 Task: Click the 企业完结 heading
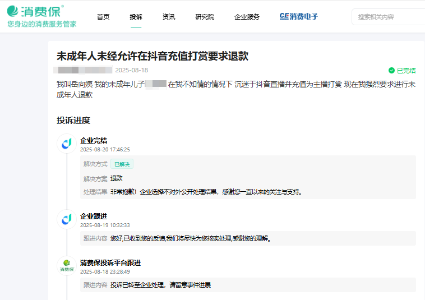[94, 140]
